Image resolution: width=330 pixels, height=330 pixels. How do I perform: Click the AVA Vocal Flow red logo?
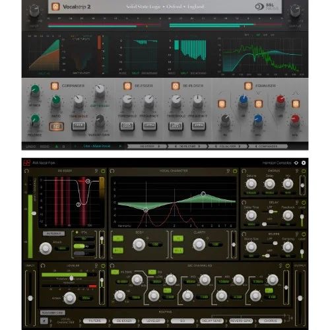click(x=26, y=163)
